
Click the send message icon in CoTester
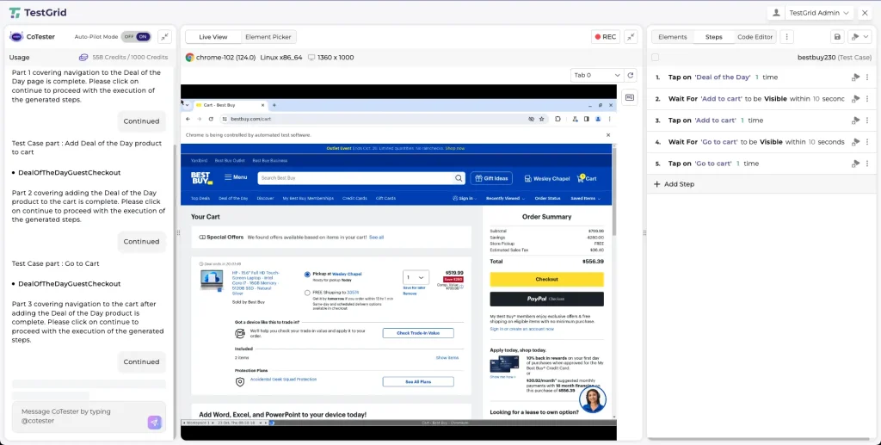154,422
